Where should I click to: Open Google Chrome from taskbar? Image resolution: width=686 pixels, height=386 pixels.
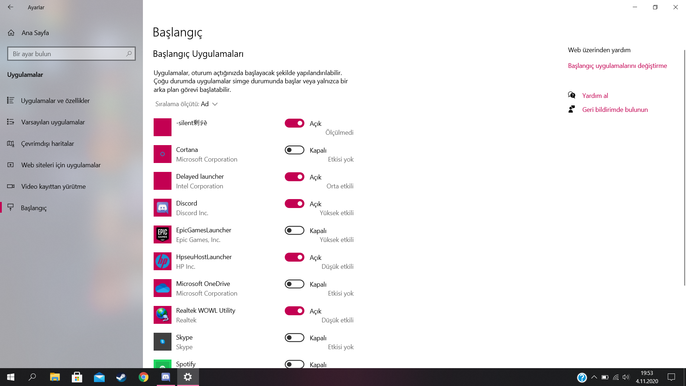click(143, 377)
